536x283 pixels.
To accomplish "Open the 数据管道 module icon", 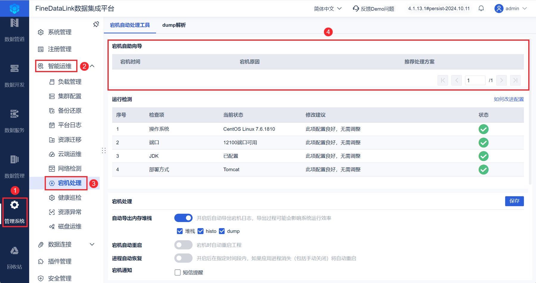I will click(14, 23).
